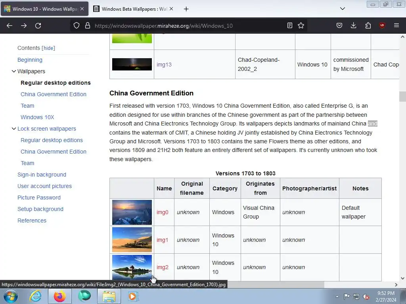Open the network tray icon
406x304 pixels.
(x=356, y=296)
